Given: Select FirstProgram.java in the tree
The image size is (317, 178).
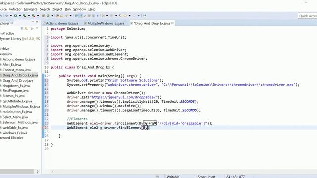Looking at the screenshot, I should point(15,91).
